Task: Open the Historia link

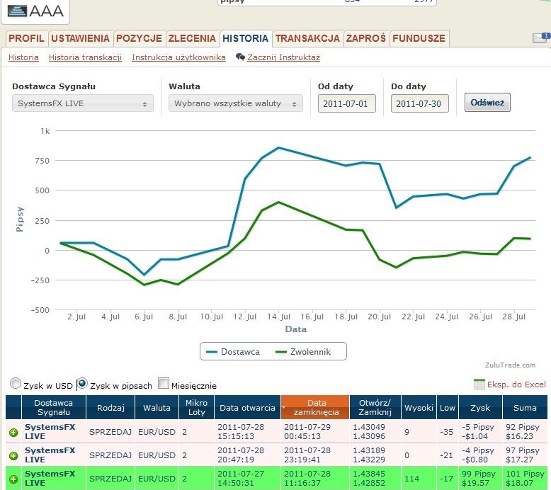Action: [x=23, y=57]
